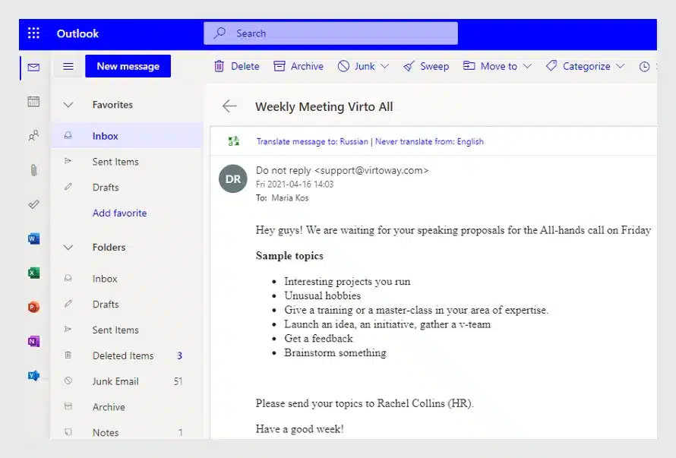Launch Yammer from the sidebar

point(33,376)
